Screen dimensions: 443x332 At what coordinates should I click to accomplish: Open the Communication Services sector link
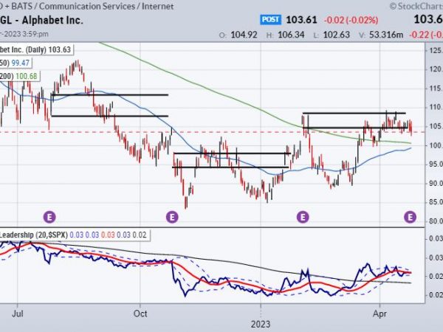coord(86,6)
